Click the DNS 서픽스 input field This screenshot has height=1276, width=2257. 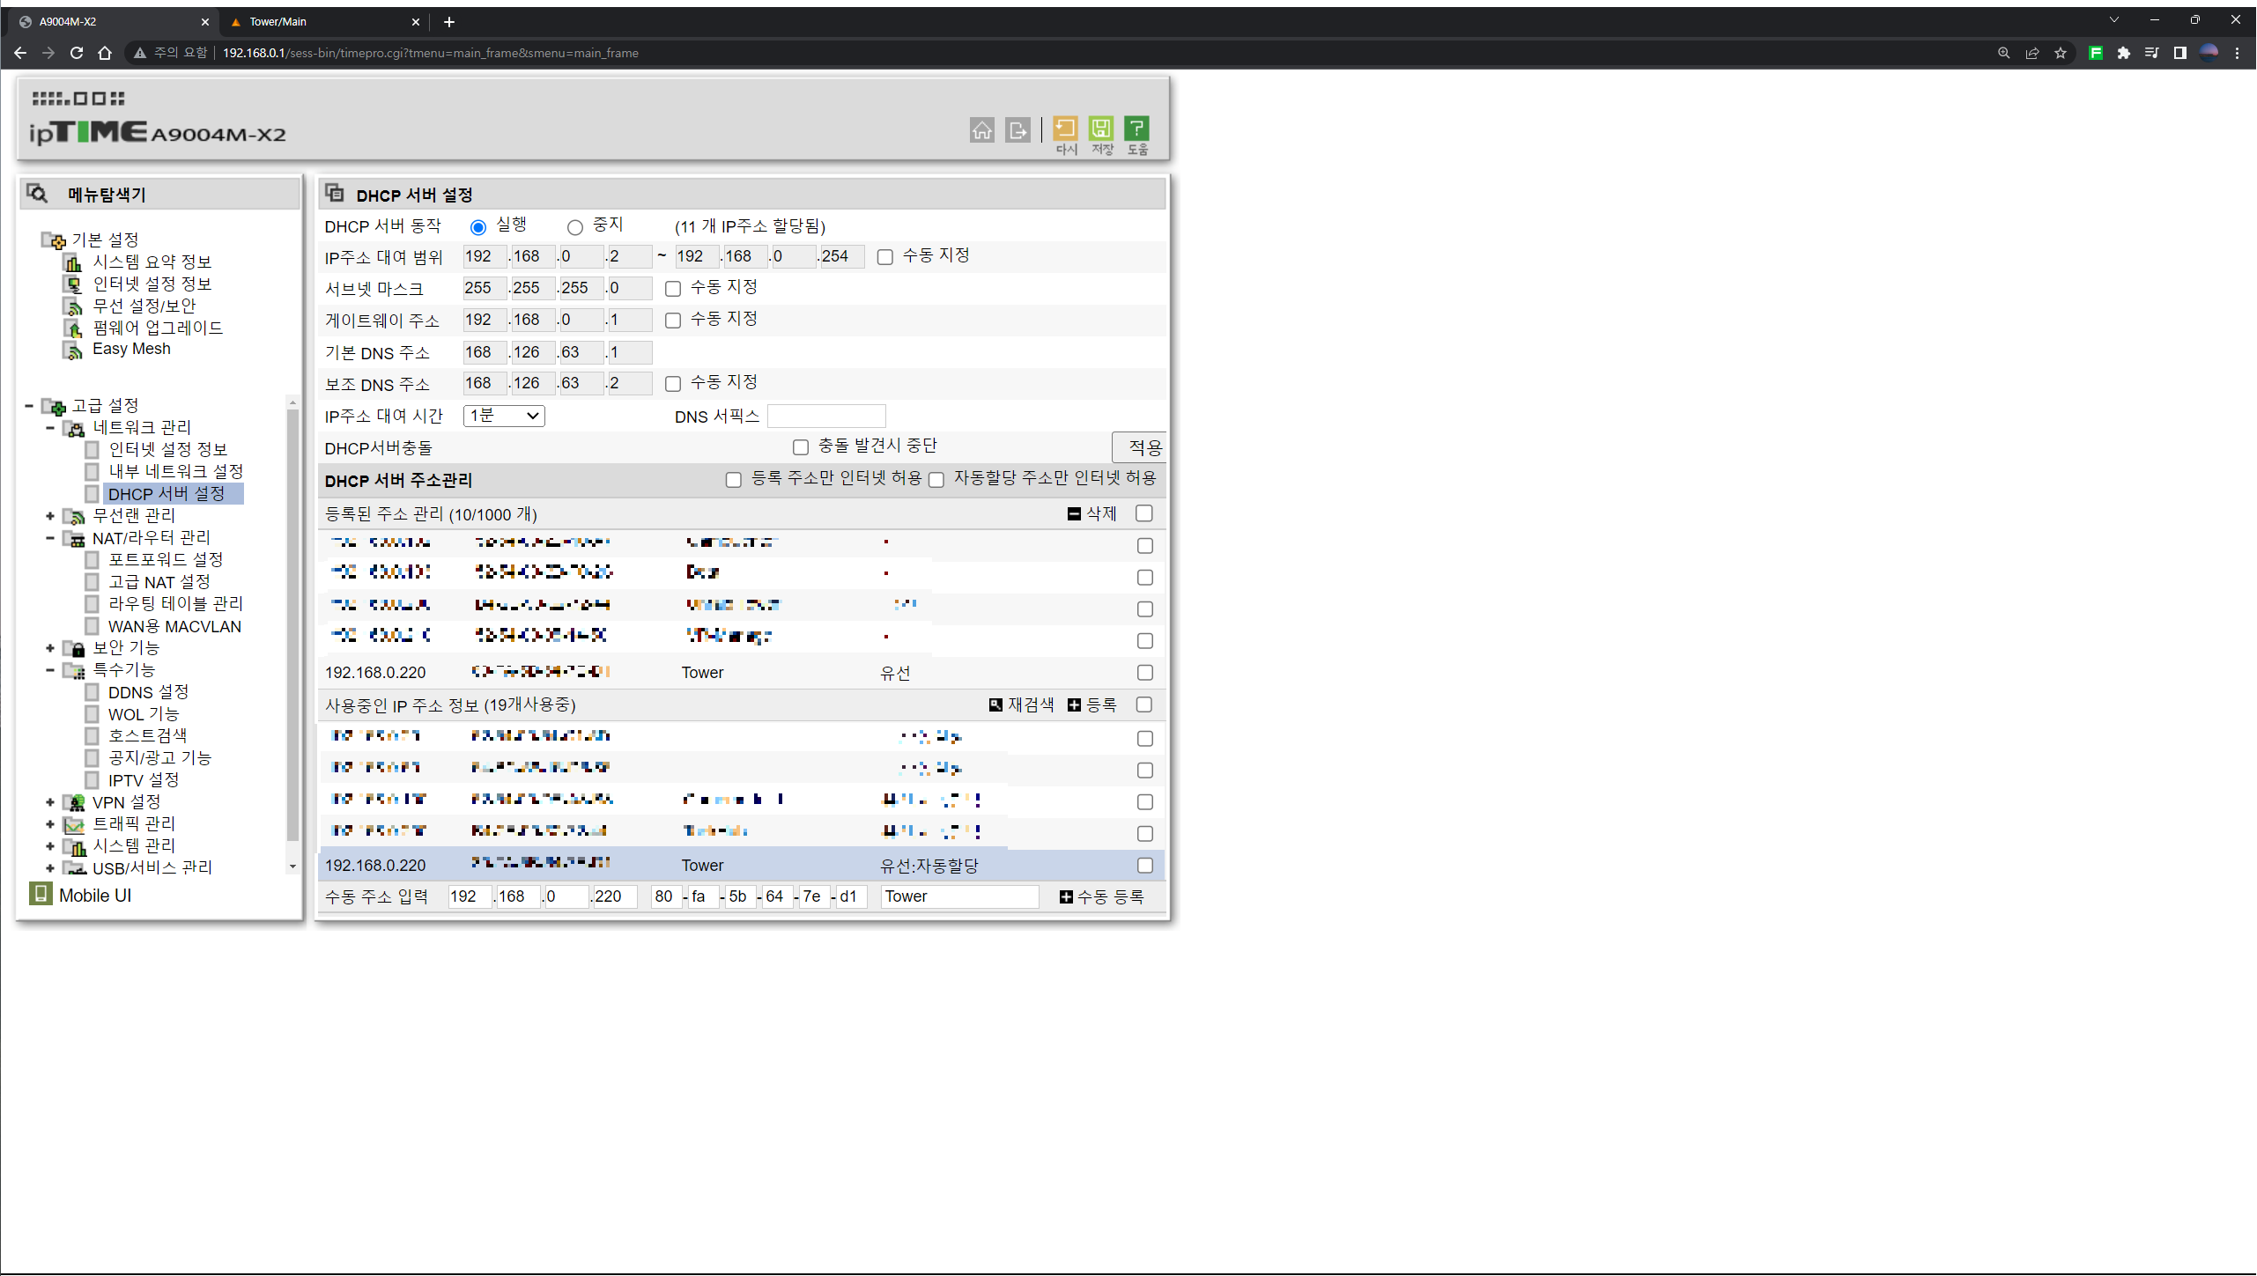point(825,416)
